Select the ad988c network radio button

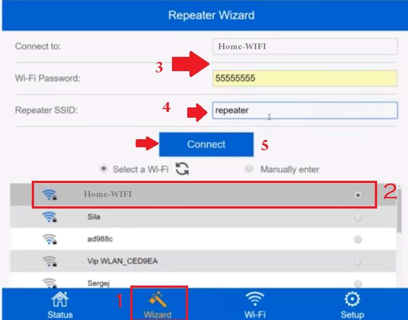pyautogui.click(x=358, y=240)
